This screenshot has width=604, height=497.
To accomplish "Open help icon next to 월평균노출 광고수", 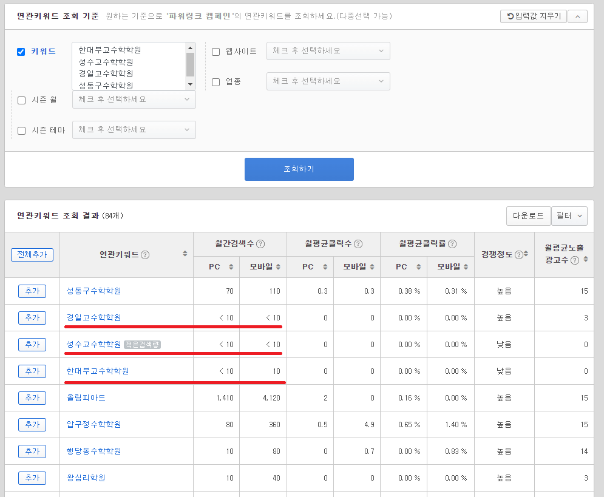I will [574, 260].
